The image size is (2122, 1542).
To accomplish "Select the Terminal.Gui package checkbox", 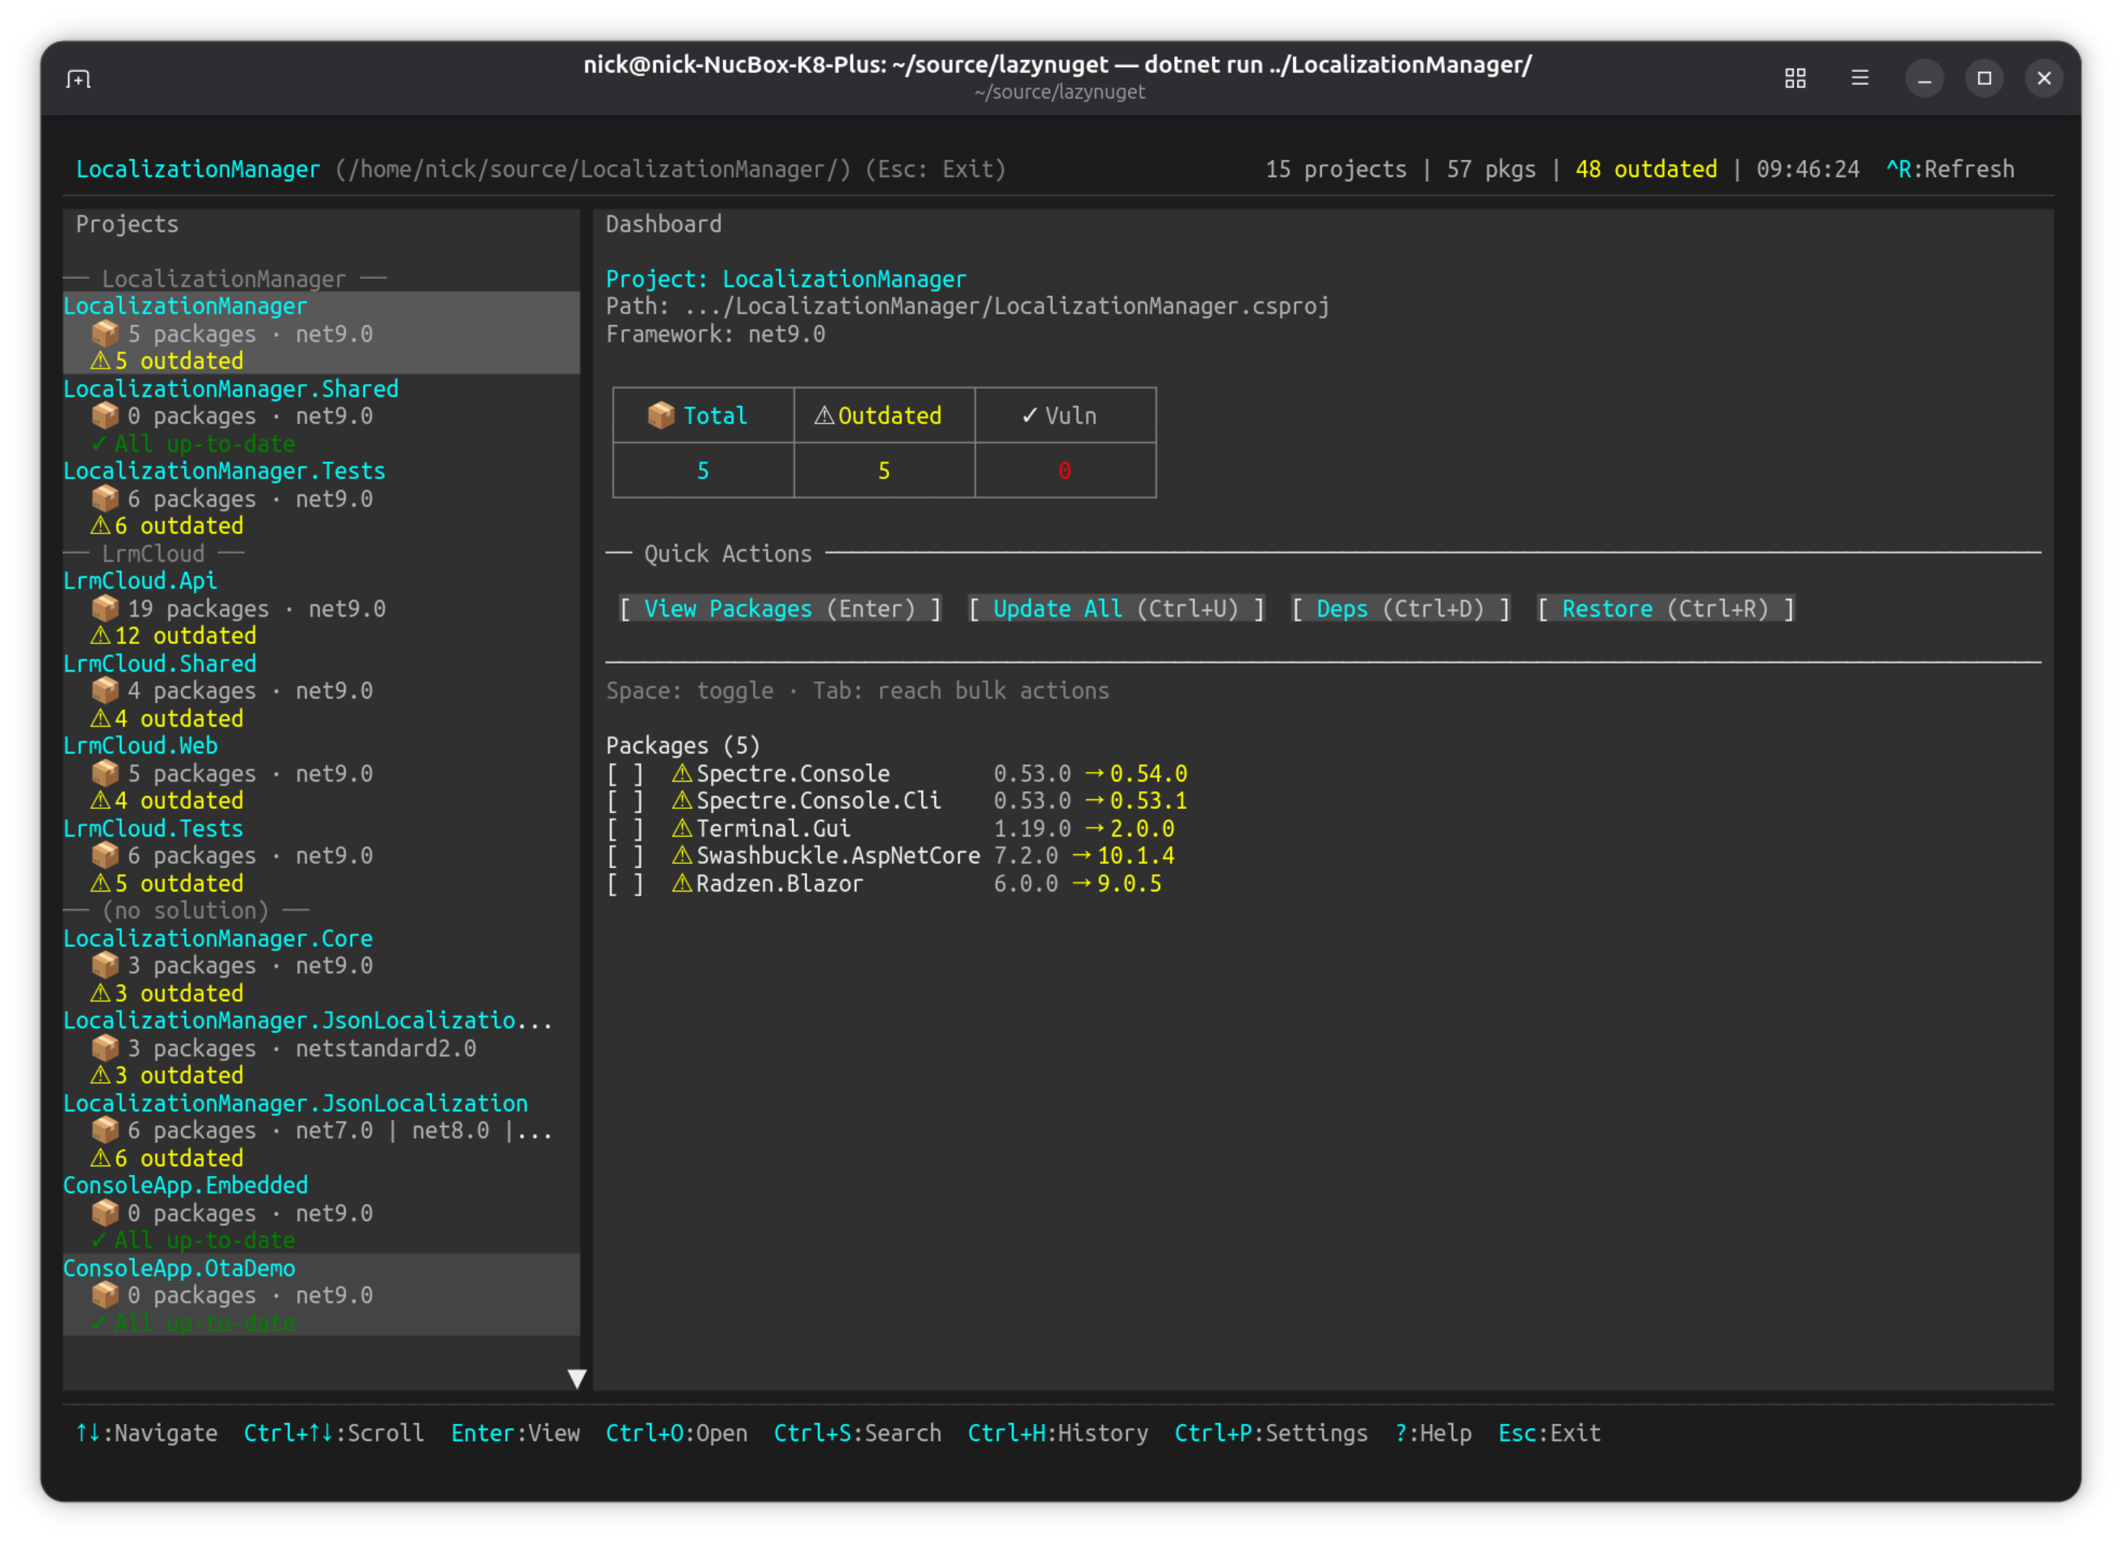I will click(625, 827).
